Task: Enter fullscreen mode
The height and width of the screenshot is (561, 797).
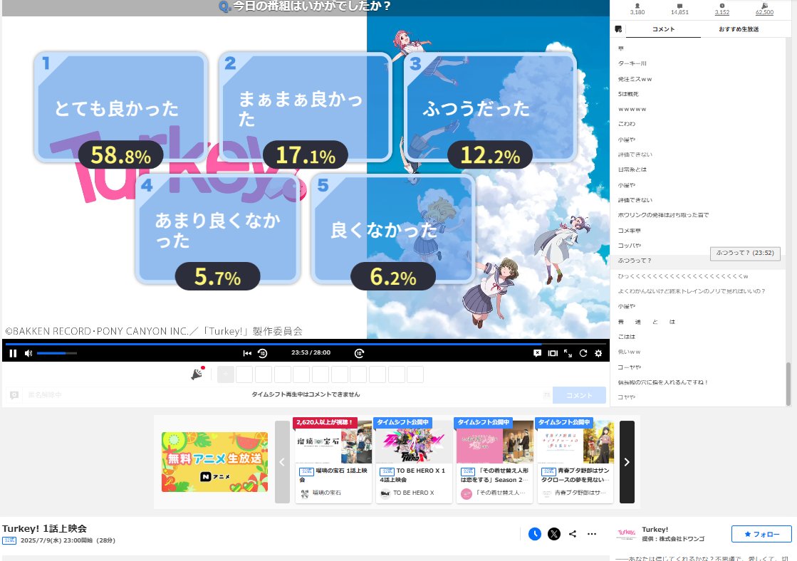Action: point(568,353)
